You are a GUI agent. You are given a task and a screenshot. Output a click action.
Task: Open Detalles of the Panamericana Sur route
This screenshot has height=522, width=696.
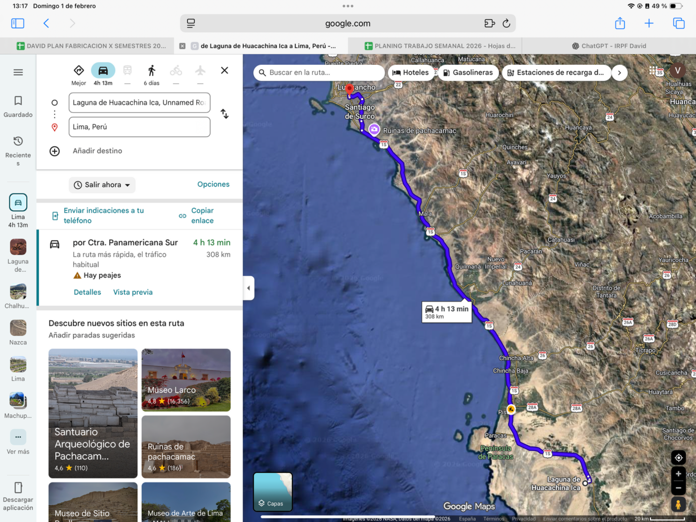(87, 292)
